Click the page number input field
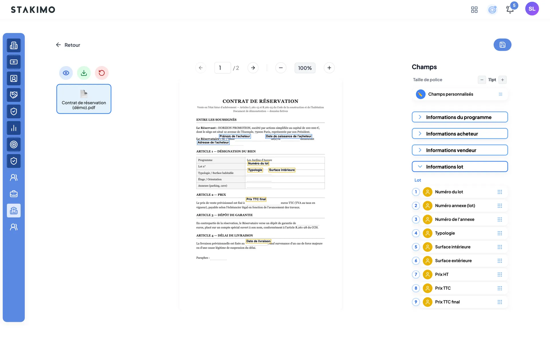The image size is (550, 344). pyautogui.click(x=223, y=68)
